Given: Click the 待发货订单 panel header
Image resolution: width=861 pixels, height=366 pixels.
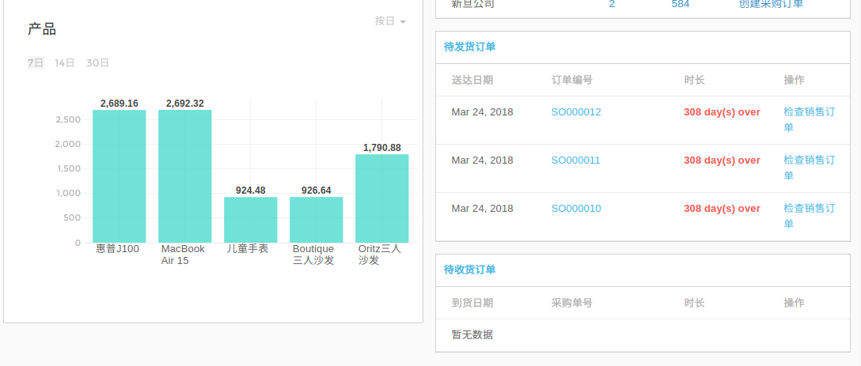Looking at the screenshot, I should pos(470,47).
